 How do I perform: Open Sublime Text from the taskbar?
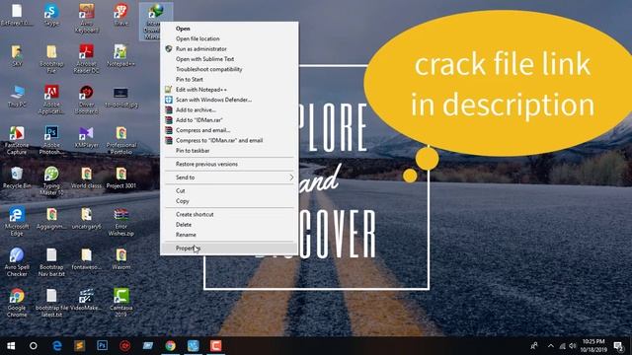point(79,346)
